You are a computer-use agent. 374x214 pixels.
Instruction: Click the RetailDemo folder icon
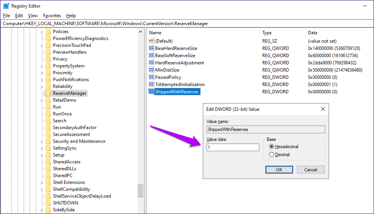pos(48,100)
